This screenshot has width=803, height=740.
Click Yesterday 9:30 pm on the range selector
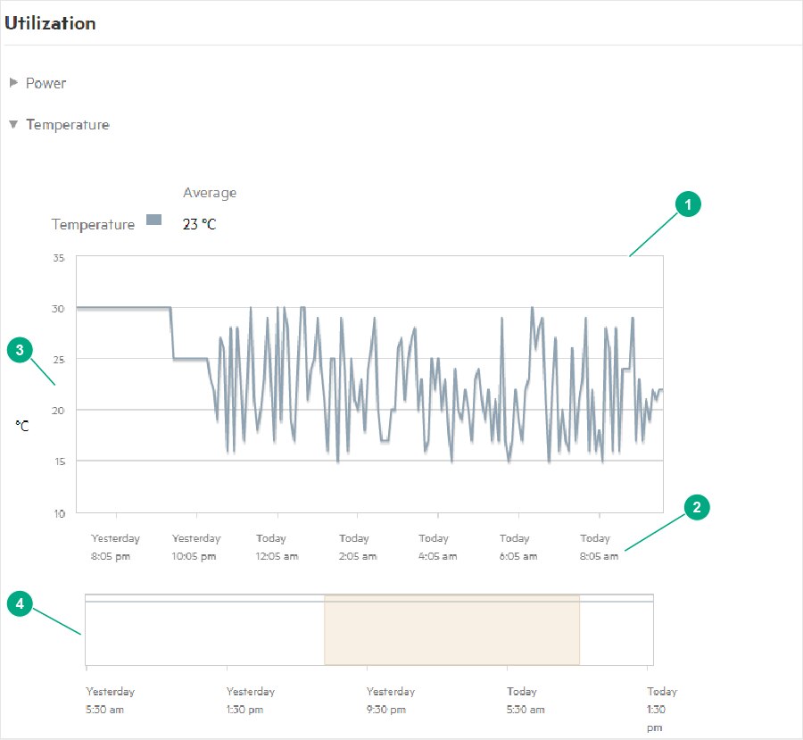pyautogui.click(x=390, y=701)
